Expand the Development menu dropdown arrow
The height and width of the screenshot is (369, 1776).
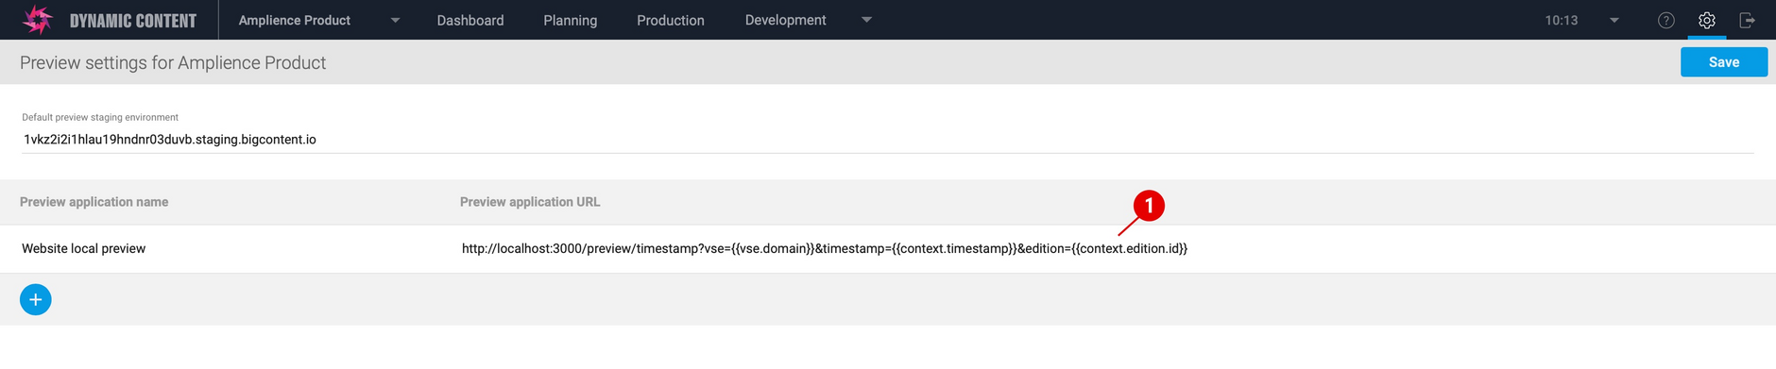pyautogui.click(x=866, y=20)
